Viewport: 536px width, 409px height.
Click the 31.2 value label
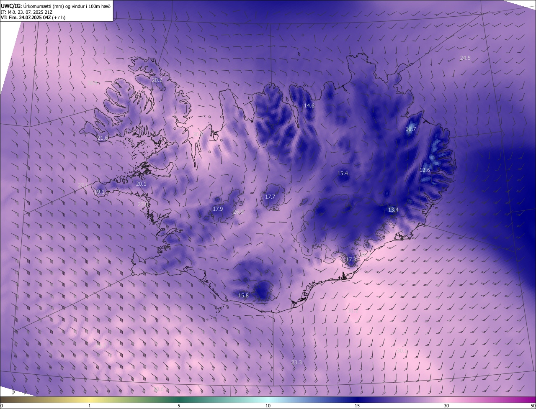tap(353, 311)
